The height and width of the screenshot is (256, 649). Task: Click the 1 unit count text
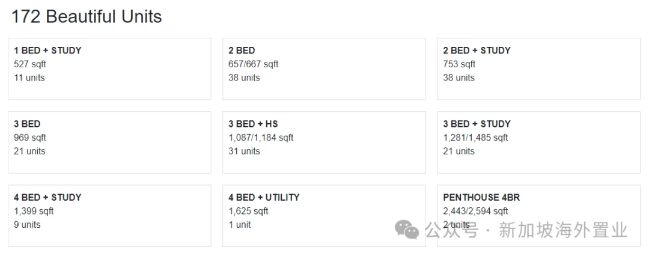(x=240, y=225)
